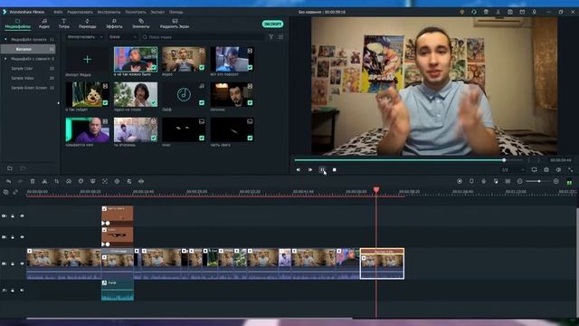Click the link clips icon beside ruler

[15, 192]
